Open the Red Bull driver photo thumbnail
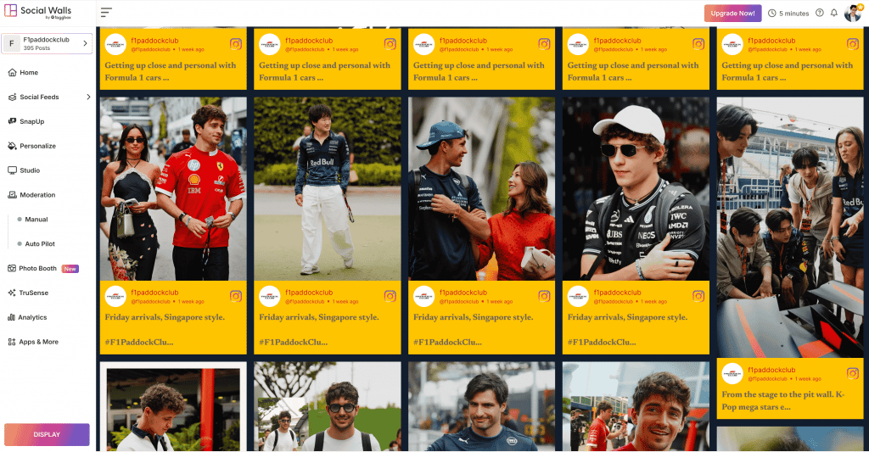The image size is (869, 452). click(327, 189)
